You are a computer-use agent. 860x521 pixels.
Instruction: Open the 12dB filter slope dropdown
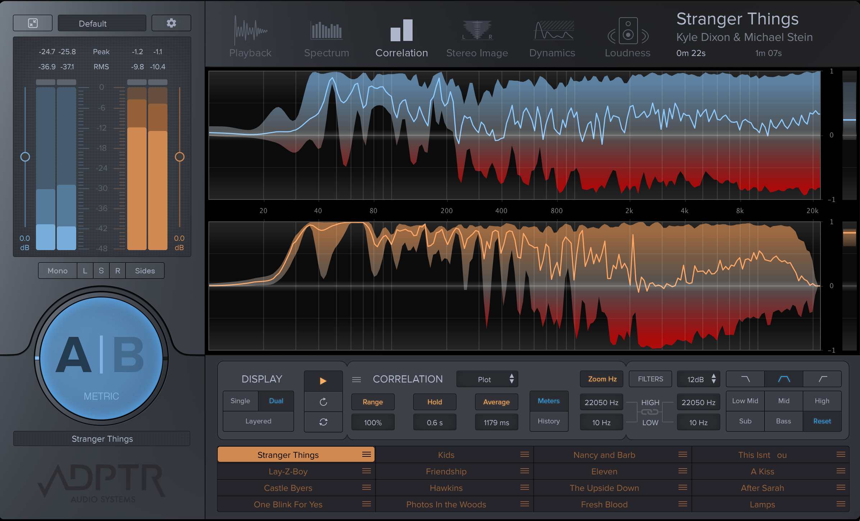click(698, 379)
